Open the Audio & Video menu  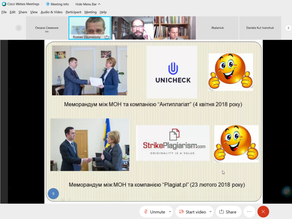click(51, 12)
